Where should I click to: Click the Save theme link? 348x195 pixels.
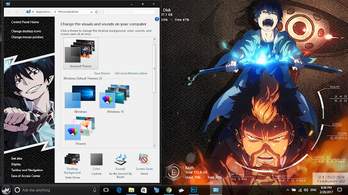(x=102, y=74)
